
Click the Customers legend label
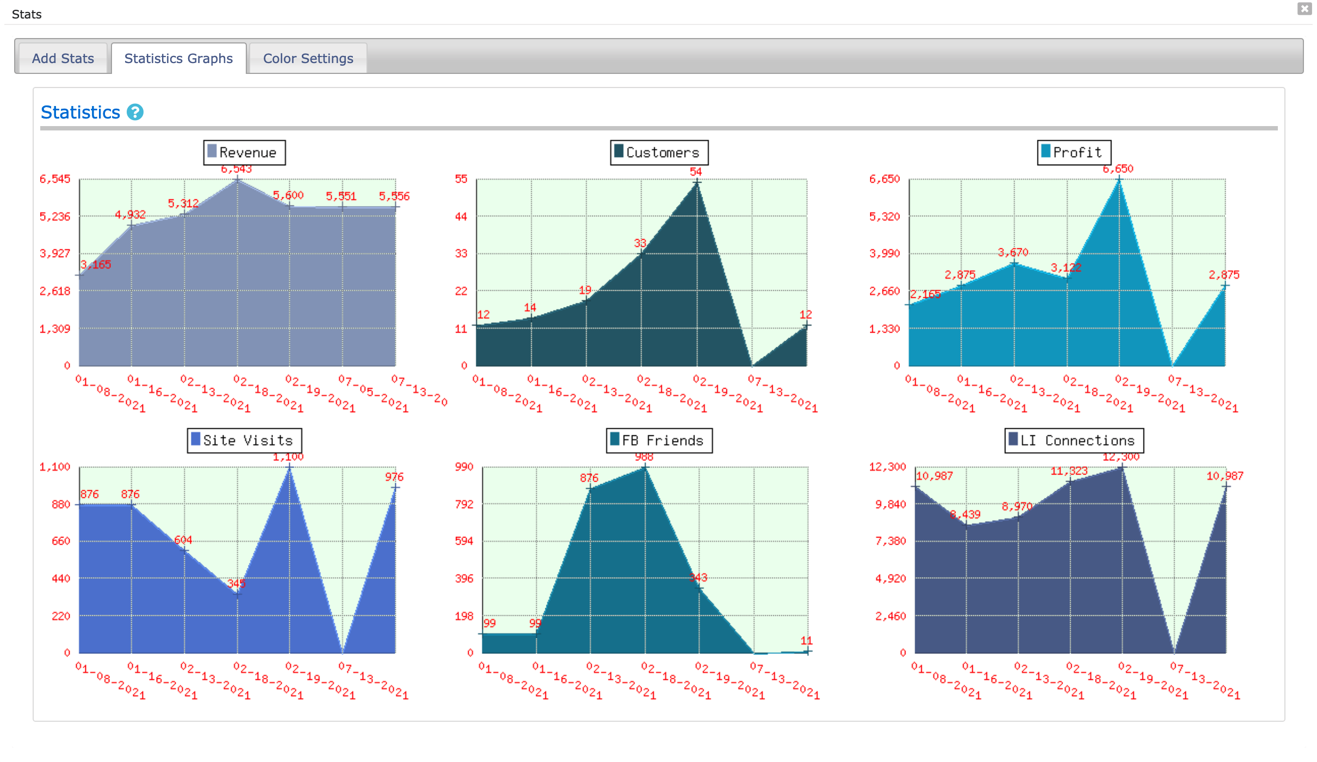(x=662, y=152)
